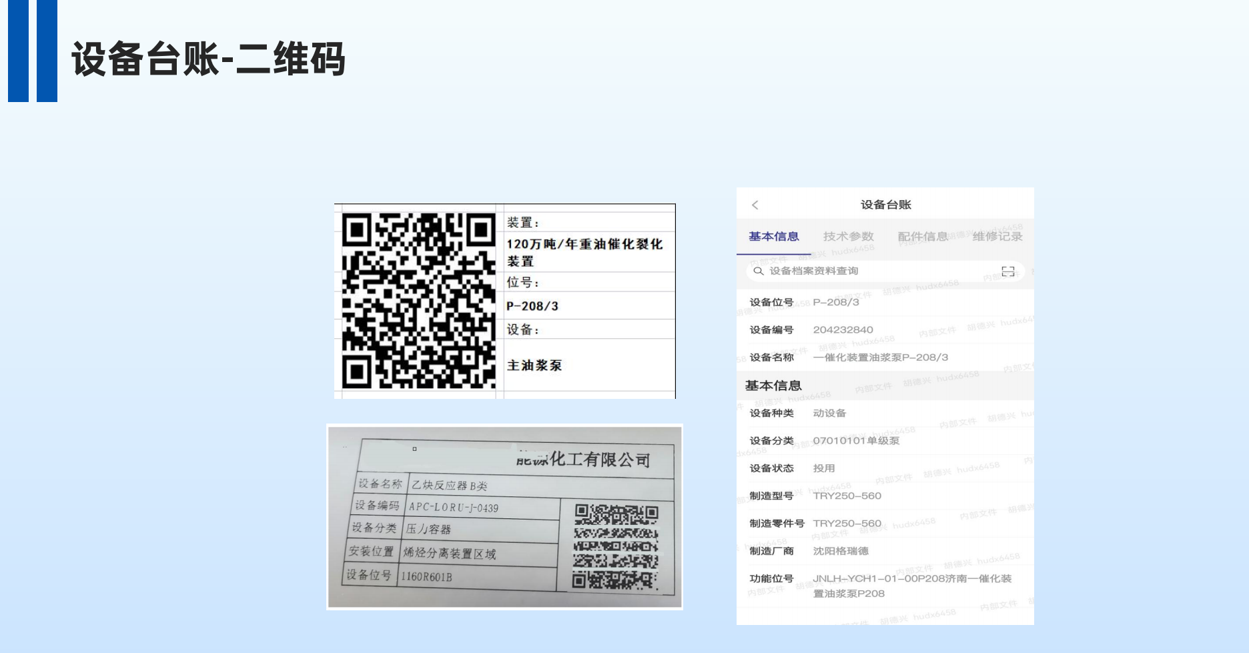This screenshot has width=1249, height=653.
Task: Click the 制造厂商 沈阳格瑞德 row
Action: click(x=885, y=551)
